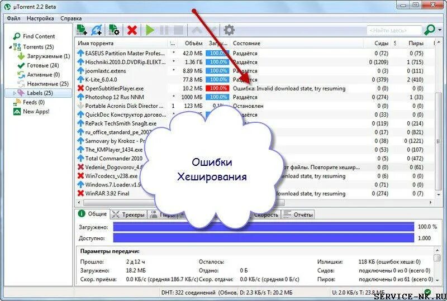The image size is (447, 301).
Task: Click stopped-status icon of Portable Acronis row
Action: coord(80,106)
